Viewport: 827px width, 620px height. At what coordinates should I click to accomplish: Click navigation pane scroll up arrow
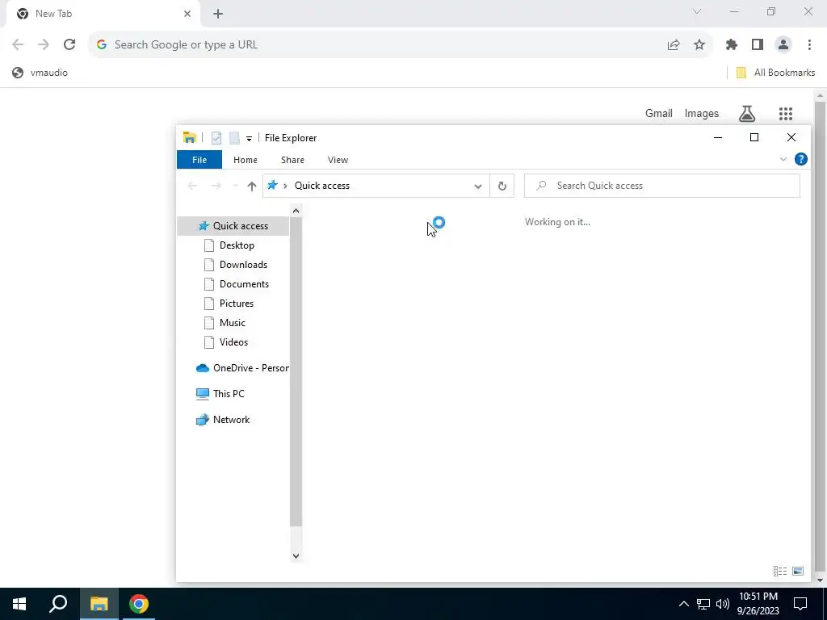coord(296,211)
